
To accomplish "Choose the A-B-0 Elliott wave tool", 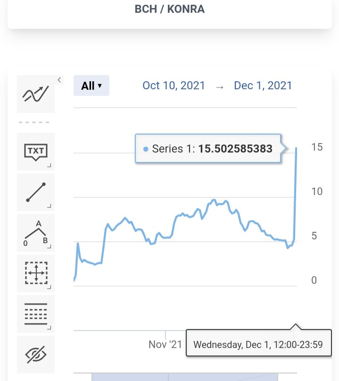I will coord(36,233).
